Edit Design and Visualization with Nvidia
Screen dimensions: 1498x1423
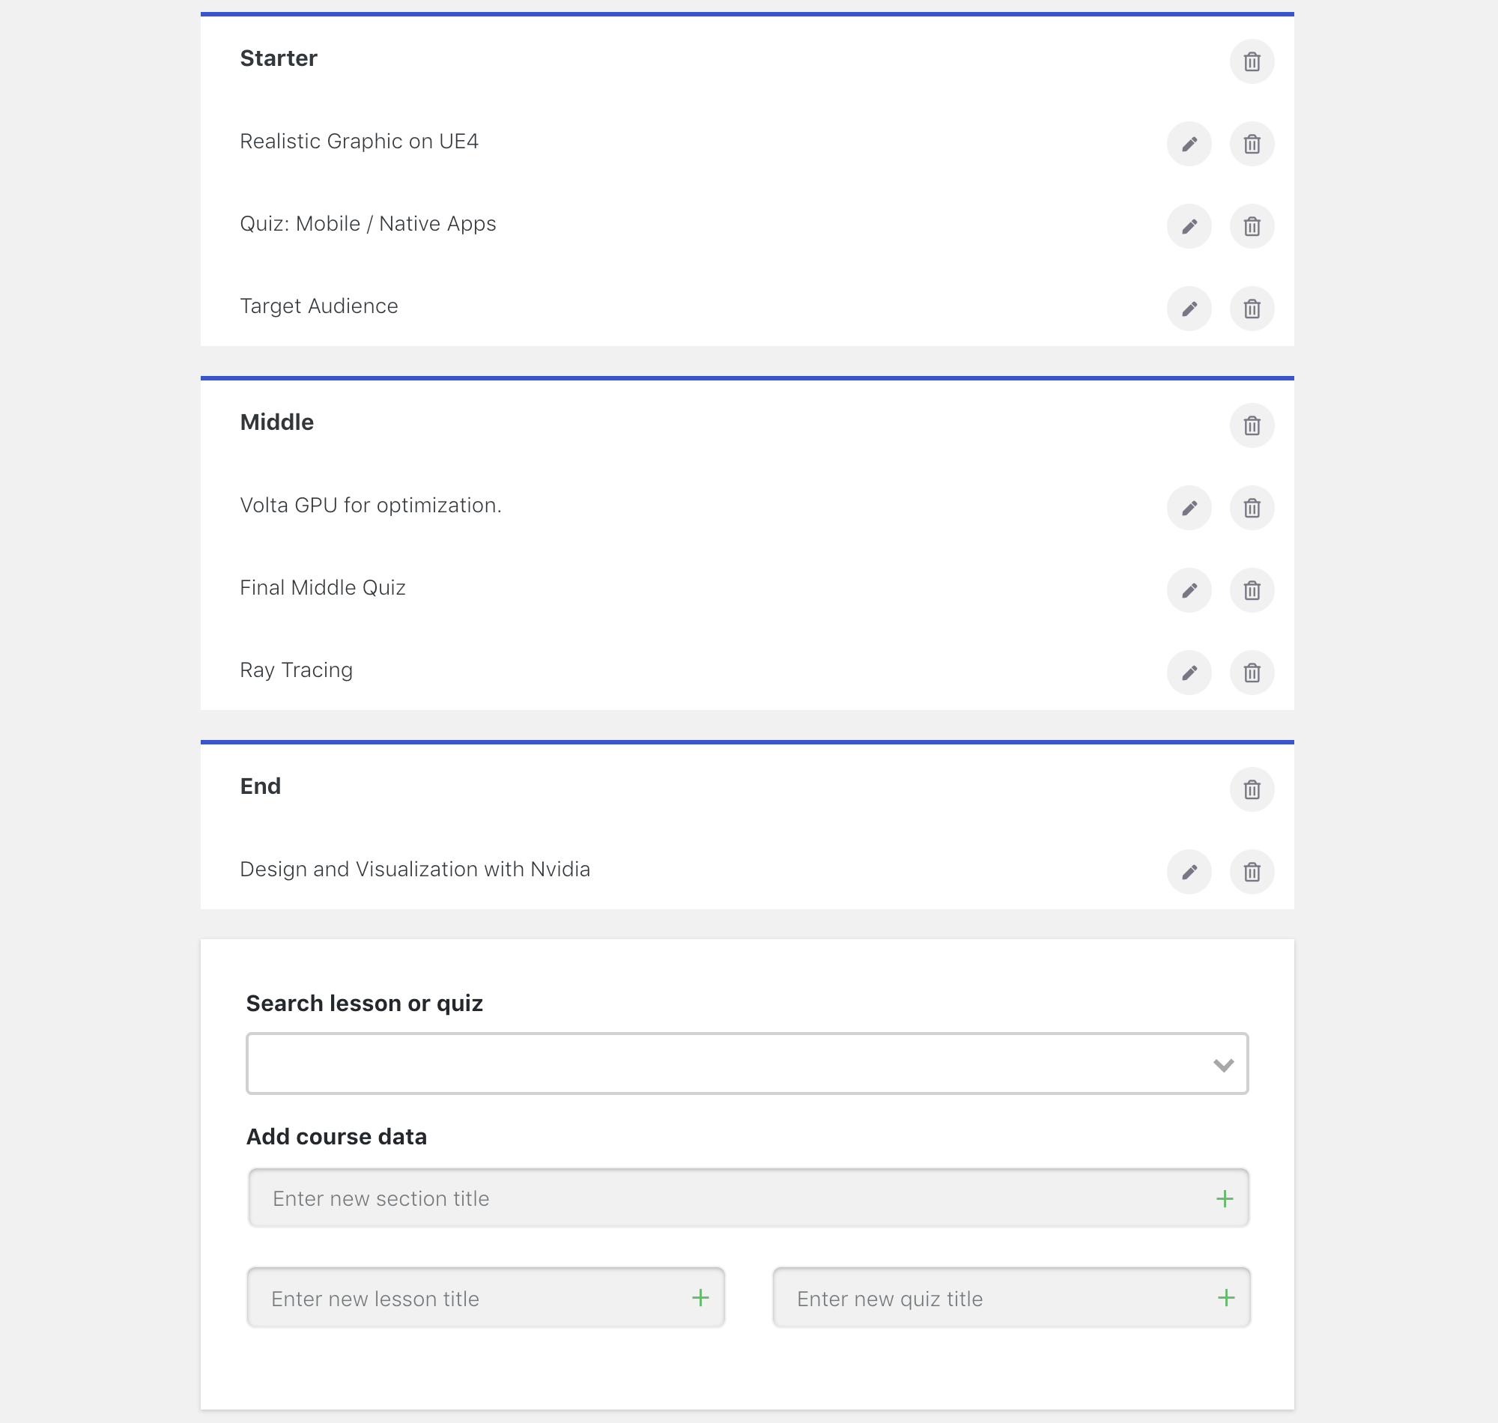click(1189, 873)
